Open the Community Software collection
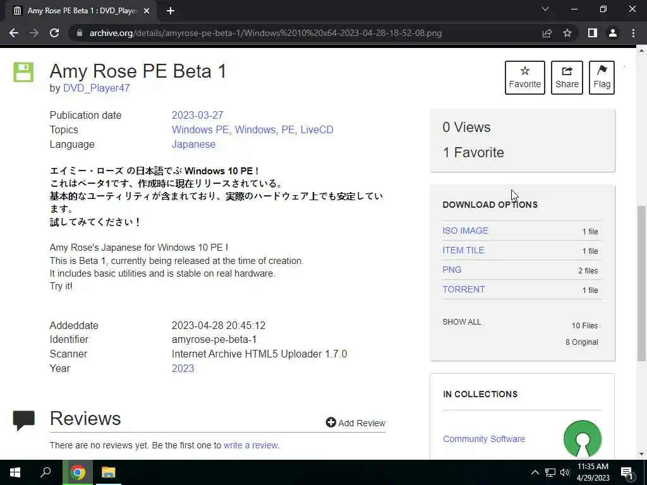 (x=484, y=439)
